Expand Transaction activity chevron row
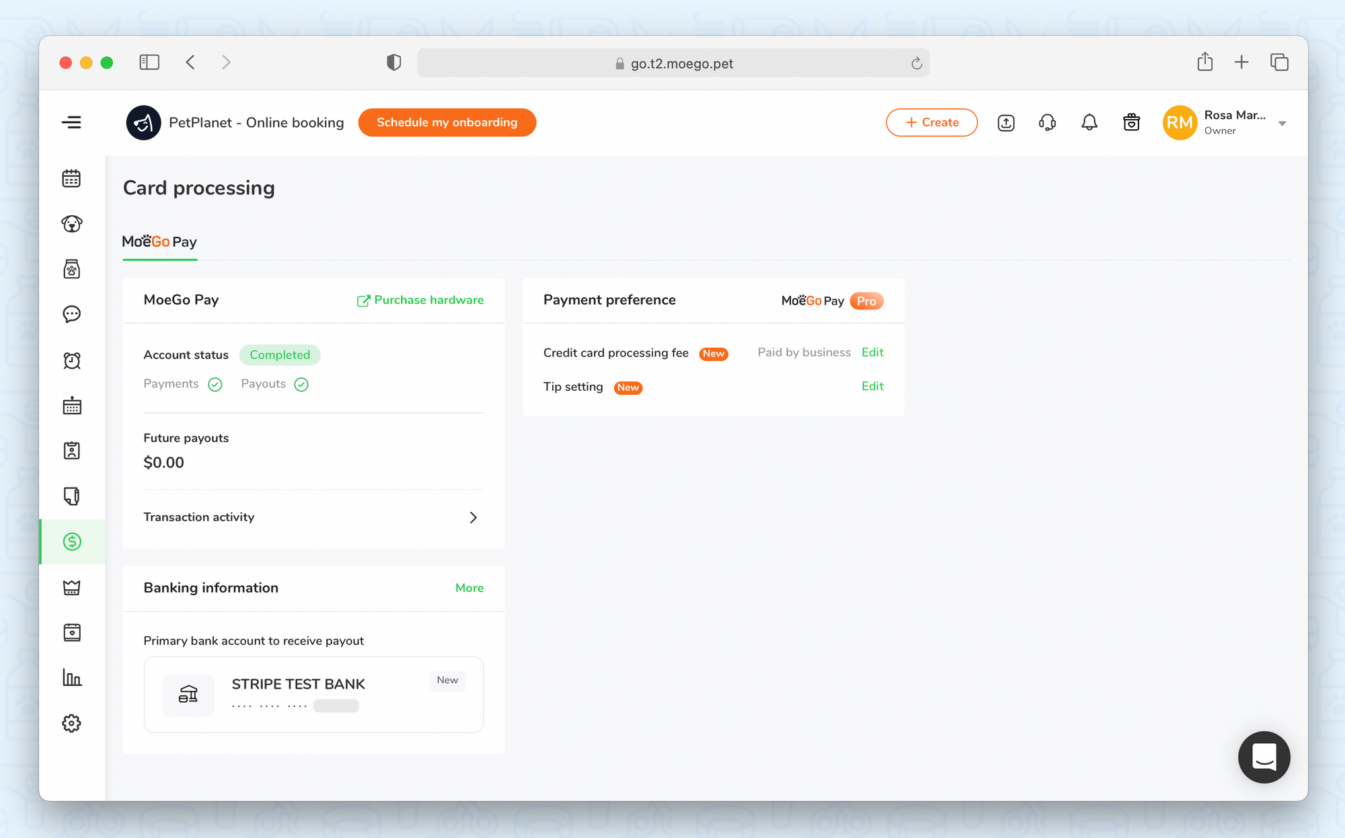The height and width of the screenshot is (838, 1345). 473,517
